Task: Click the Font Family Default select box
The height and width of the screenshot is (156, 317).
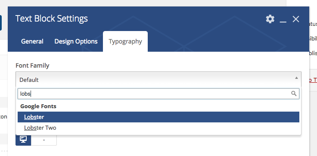Action: [158, 80]
